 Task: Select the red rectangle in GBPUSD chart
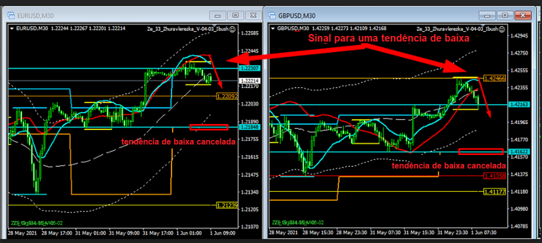click(x=481, y=151)
